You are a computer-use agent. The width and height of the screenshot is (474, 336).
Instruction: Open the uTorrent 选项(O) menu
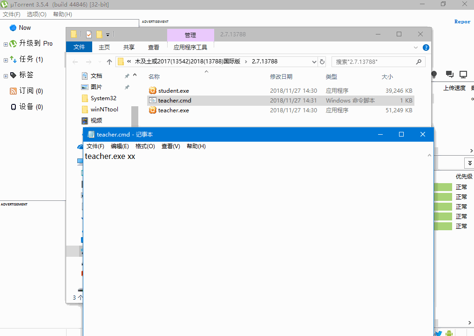[x=37, y=14]
